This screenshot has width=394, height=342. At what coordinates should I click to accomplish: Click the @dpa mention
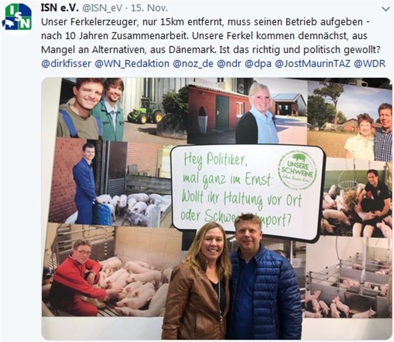tap(258, 64)
